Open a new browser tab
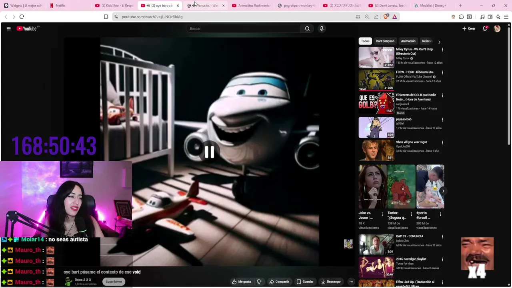This screenshot has width=512, height=288. 460,6
